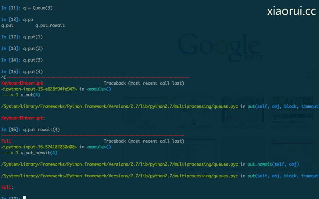Click the 'KeyboardInterrupt:' line ending with colon

click(x=23, y=118)
